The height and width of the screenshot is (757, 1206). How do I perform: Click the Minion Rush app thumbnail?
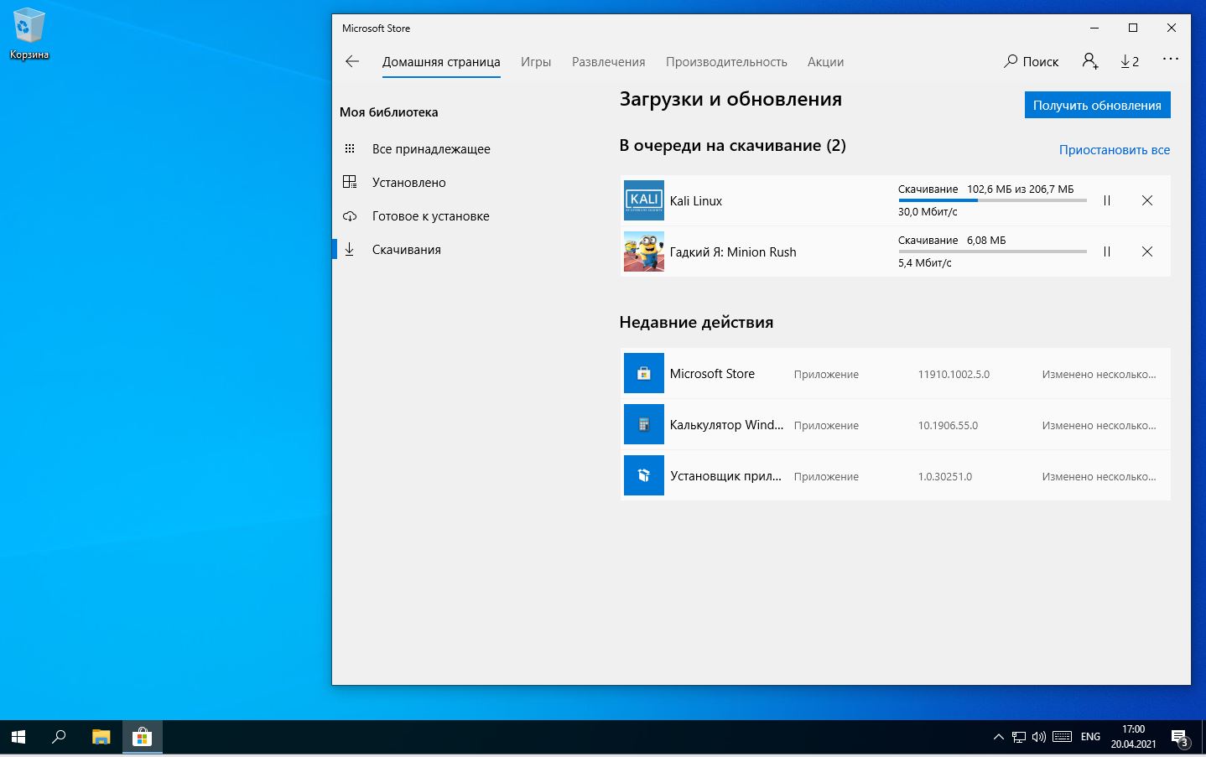pos(644,251)
